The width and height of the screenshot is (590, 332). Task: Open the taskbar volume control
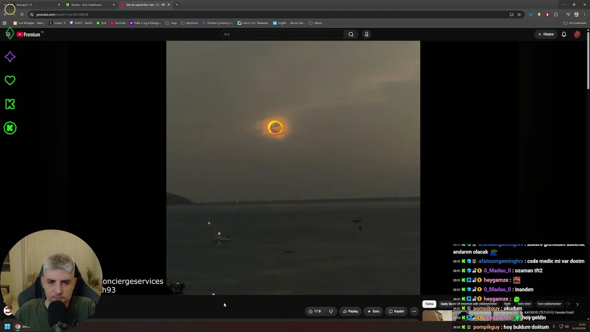pos(567,326)
